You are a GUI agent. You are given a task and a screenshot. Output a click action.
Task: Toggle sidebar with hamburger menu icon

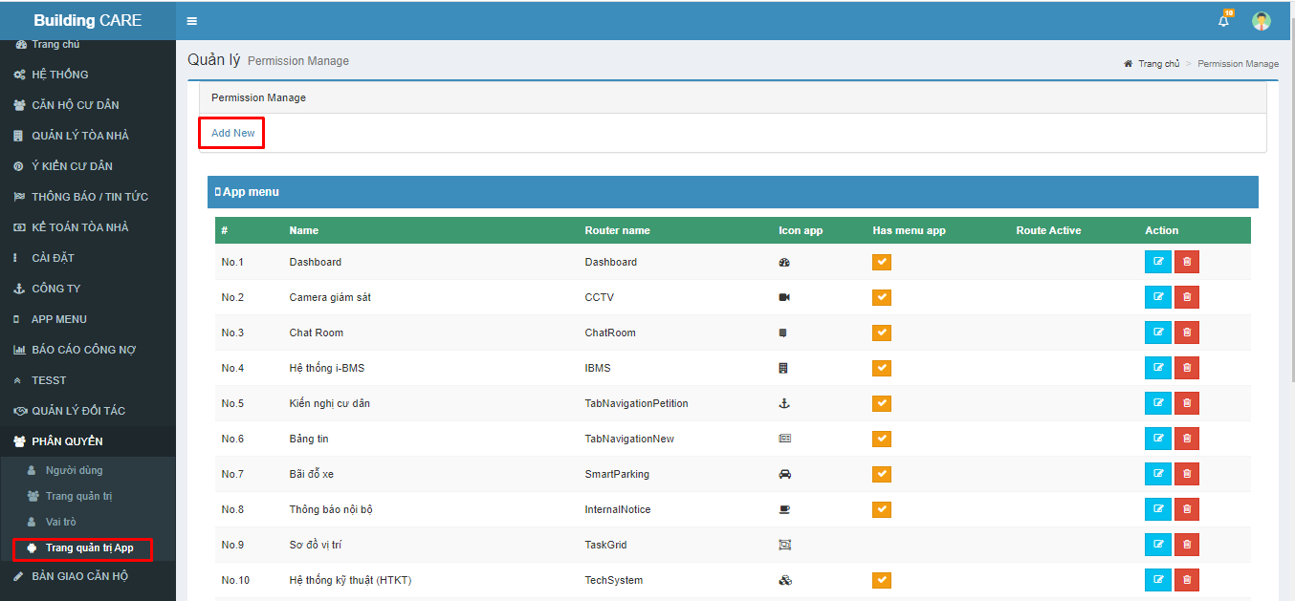191,21
